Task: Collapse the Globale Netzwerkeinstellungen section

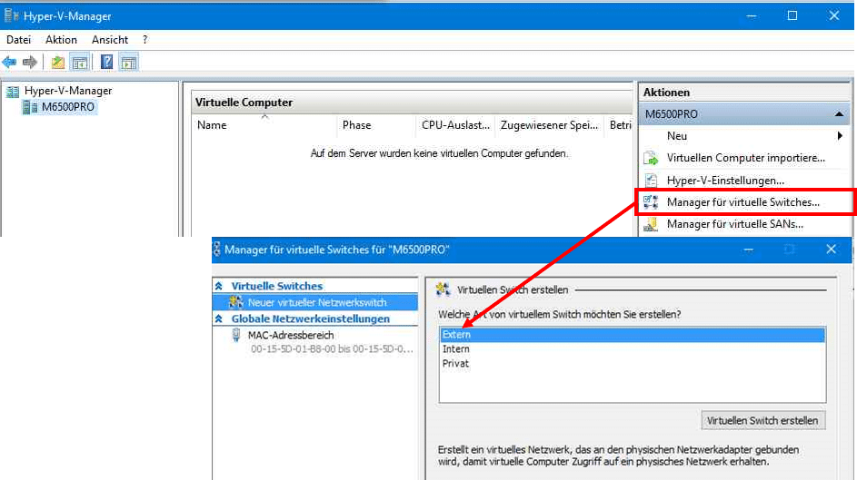Action: pos(219,318)
